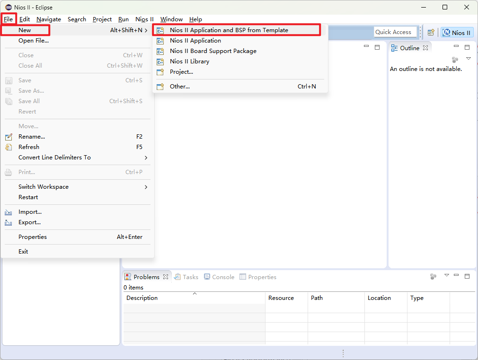Switch to the Console tab
Image resolution: width=478 pixels, height=360 pixels.
(219, 277)
